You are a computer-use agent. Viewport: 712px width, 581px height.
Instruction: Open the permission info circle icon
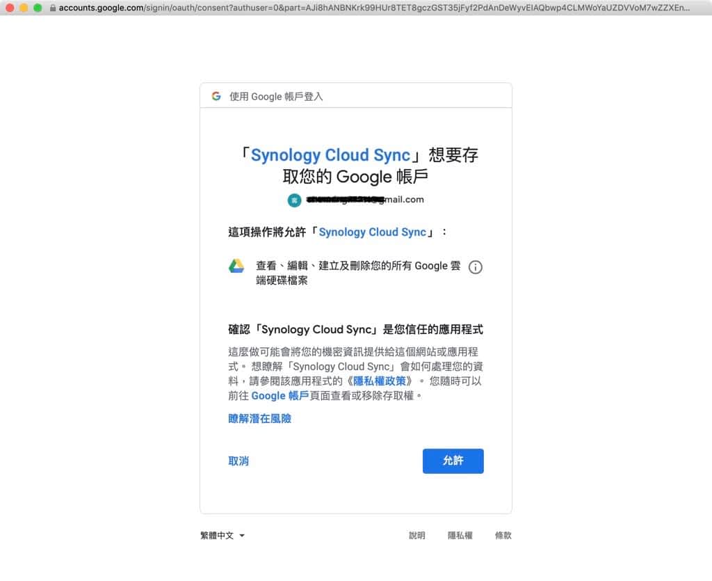point(476,267)
